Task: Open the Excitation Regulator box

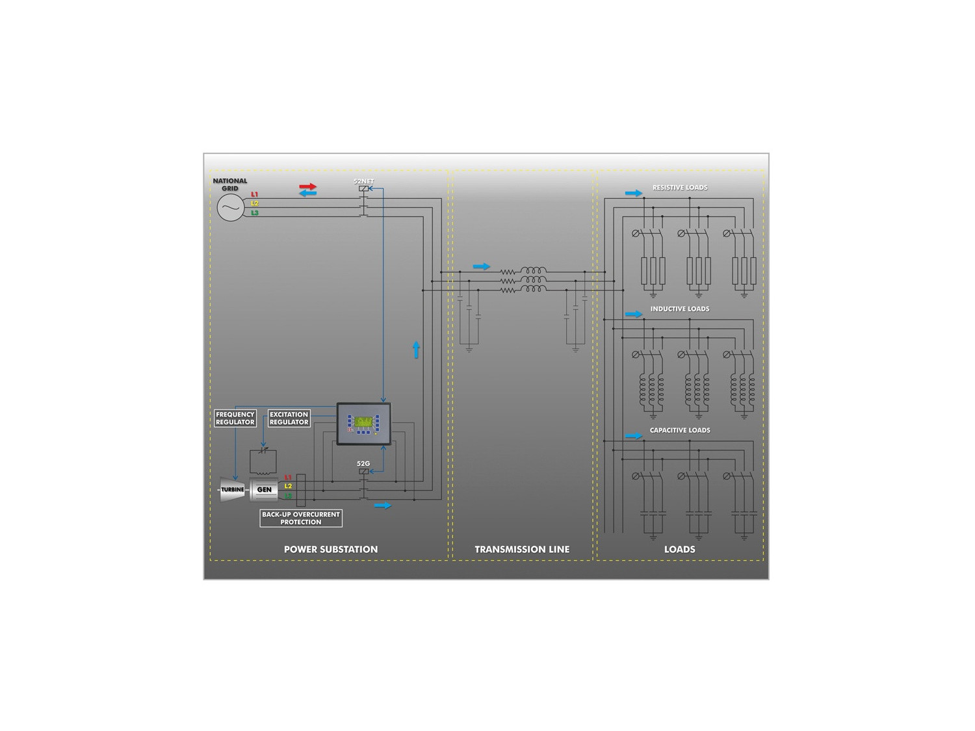Action: (289, 418)
